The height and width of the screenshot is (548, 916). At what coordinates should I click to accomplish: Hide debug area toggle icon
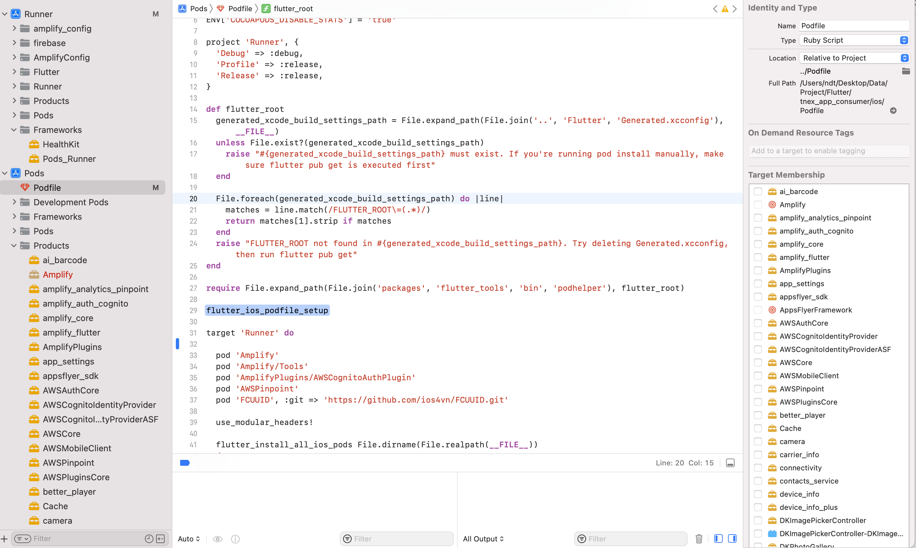coord(730,463)
